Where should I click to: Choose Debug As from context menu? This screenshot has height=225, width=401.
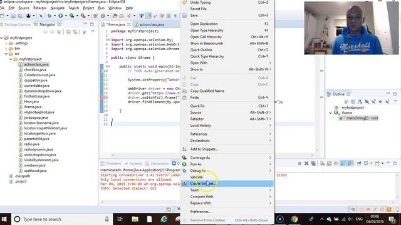(227, 171)
